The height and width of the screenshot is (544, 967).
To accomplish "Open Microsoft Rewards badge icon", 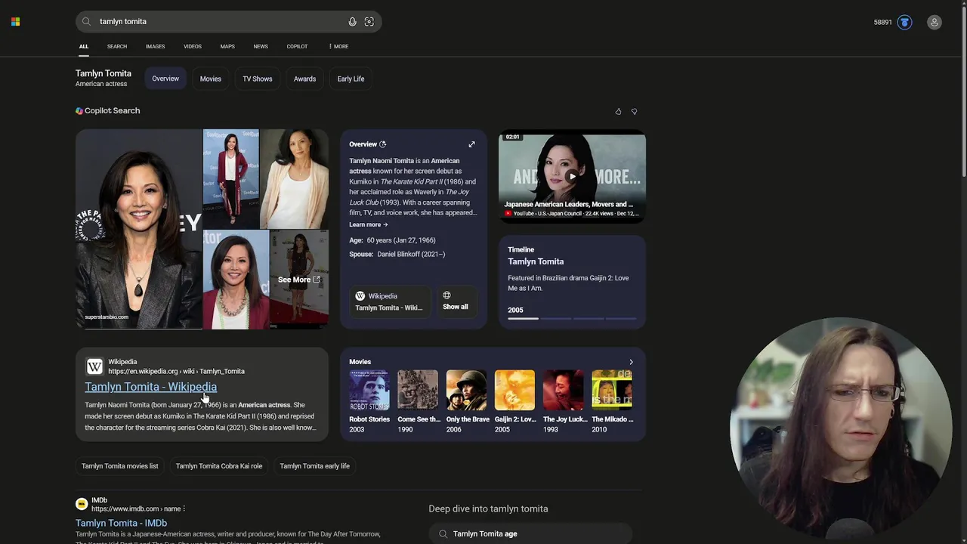I will pos(904,23).
